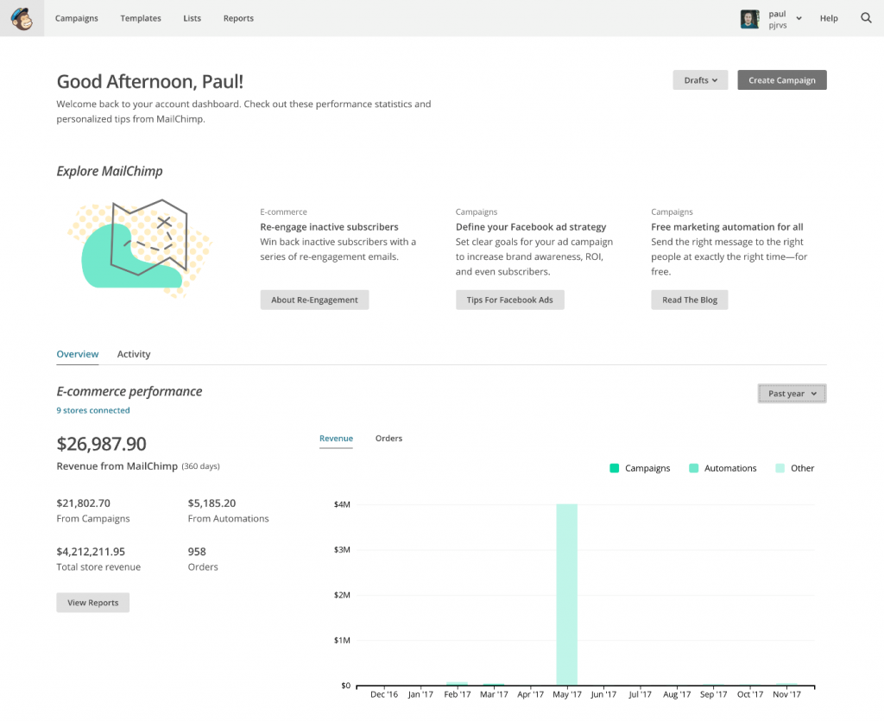Click the 'pjrvs' account name text
Screen dimensions: 884x721
click(x=778, y=25)
